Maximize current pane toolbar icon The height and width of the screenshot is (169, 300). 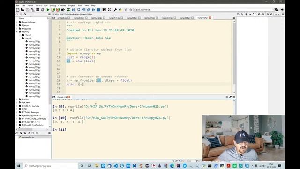point(104,10)
